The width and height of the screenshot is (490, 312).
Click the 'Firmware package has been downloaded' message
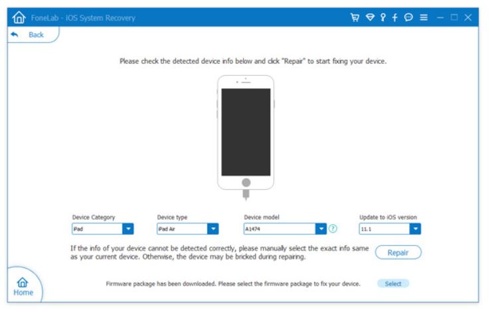(x=233, y=283)
